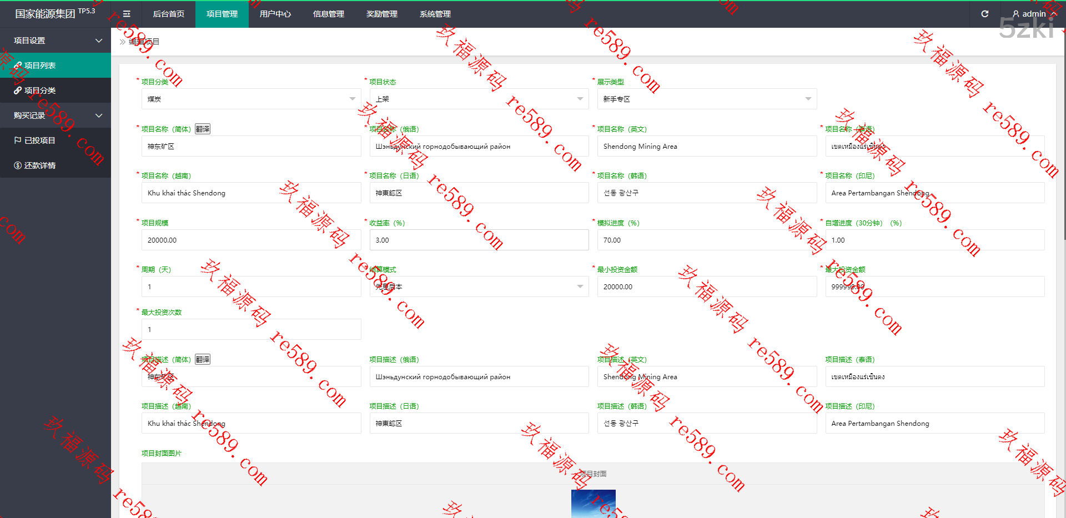Image resolution: width=1066 pixels, height=518 pixels.
Task: Open the 项目状态 dropdown showing 上架
Action: tap(479, 99)
